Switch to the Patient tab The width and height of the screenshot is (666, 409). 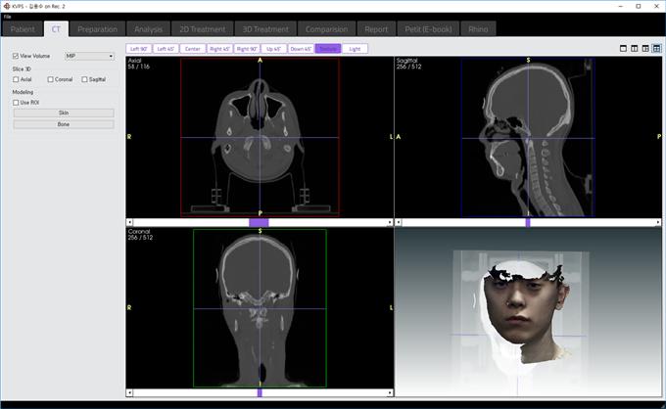(x=23, y=29)
